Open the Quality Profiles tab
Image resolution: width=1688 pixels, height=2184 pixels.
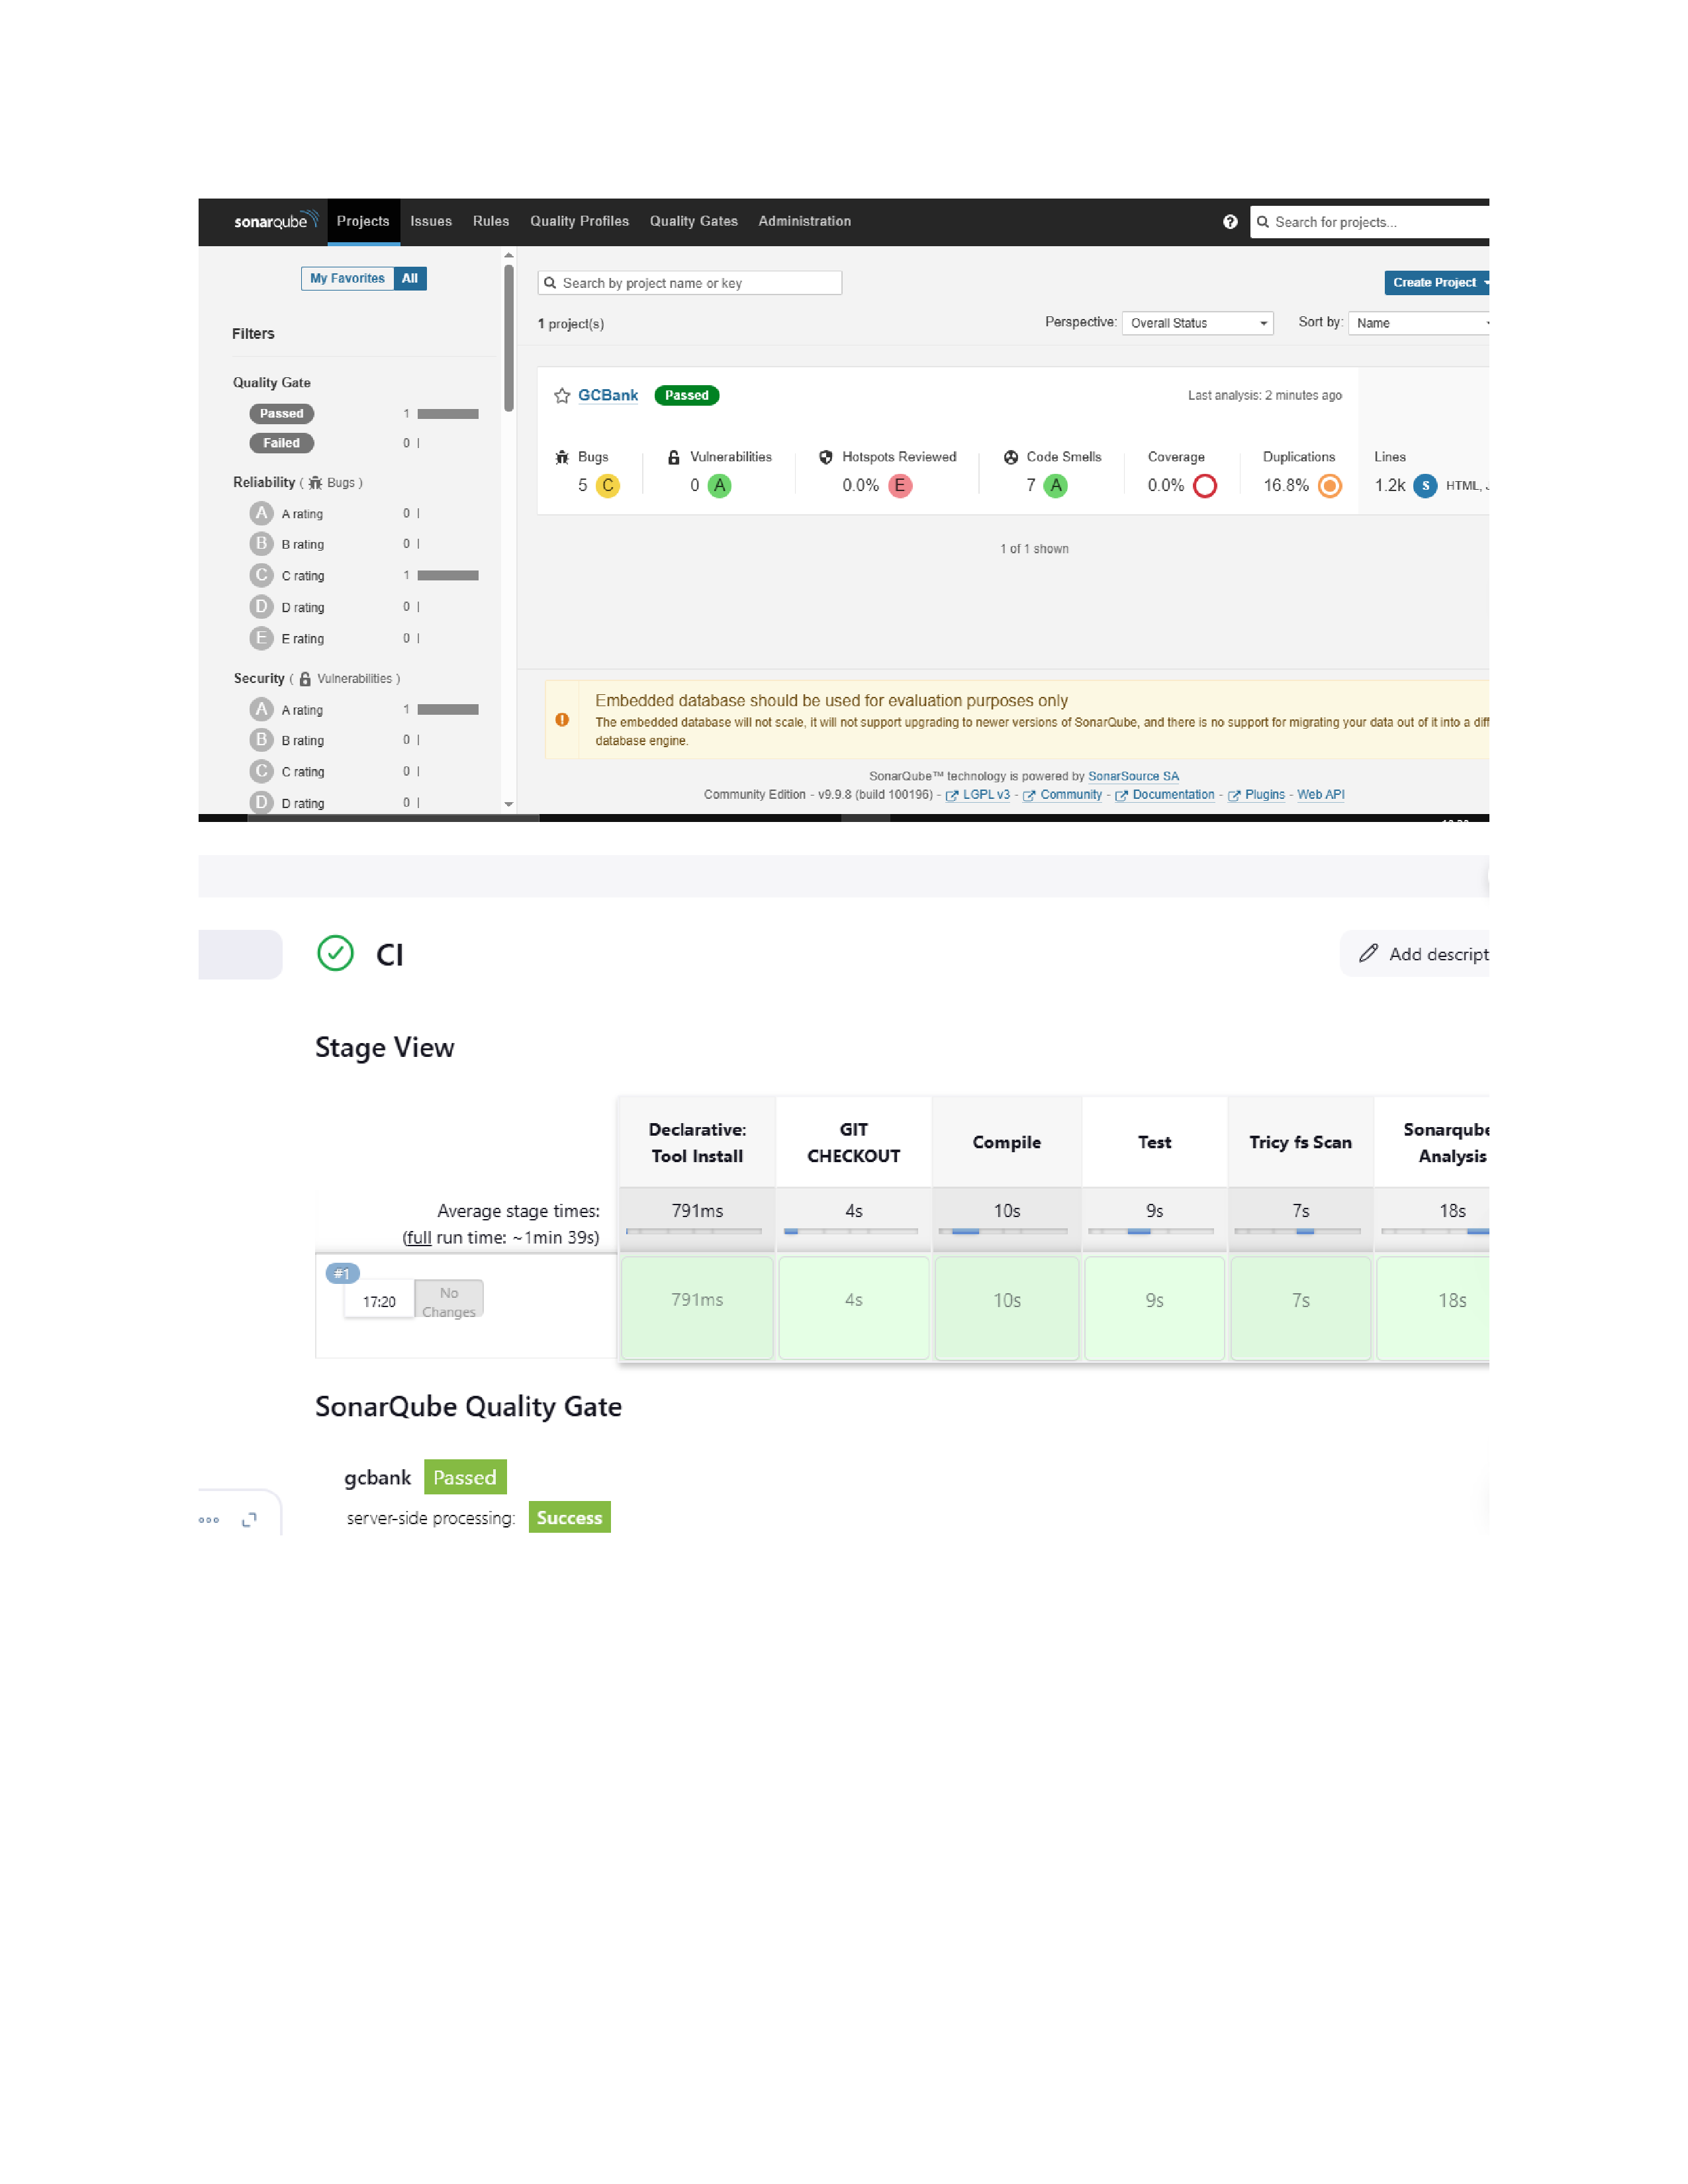[x=580, y=222]
